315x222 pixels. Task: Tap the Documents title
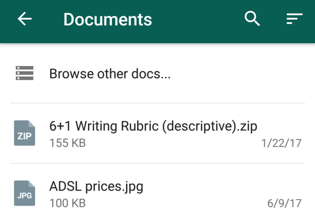[108, 19]
